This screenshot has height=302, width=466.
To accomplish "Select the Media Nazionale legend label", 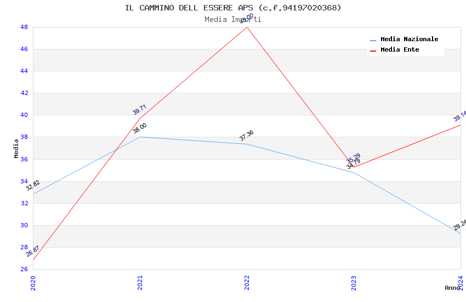I will click(x=409, y=40).
